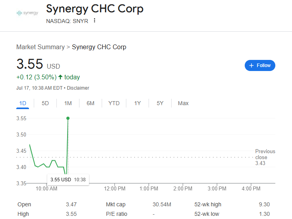Click the 3.55 current price value
Screen dimensions: 292x219
coord(30,64)
